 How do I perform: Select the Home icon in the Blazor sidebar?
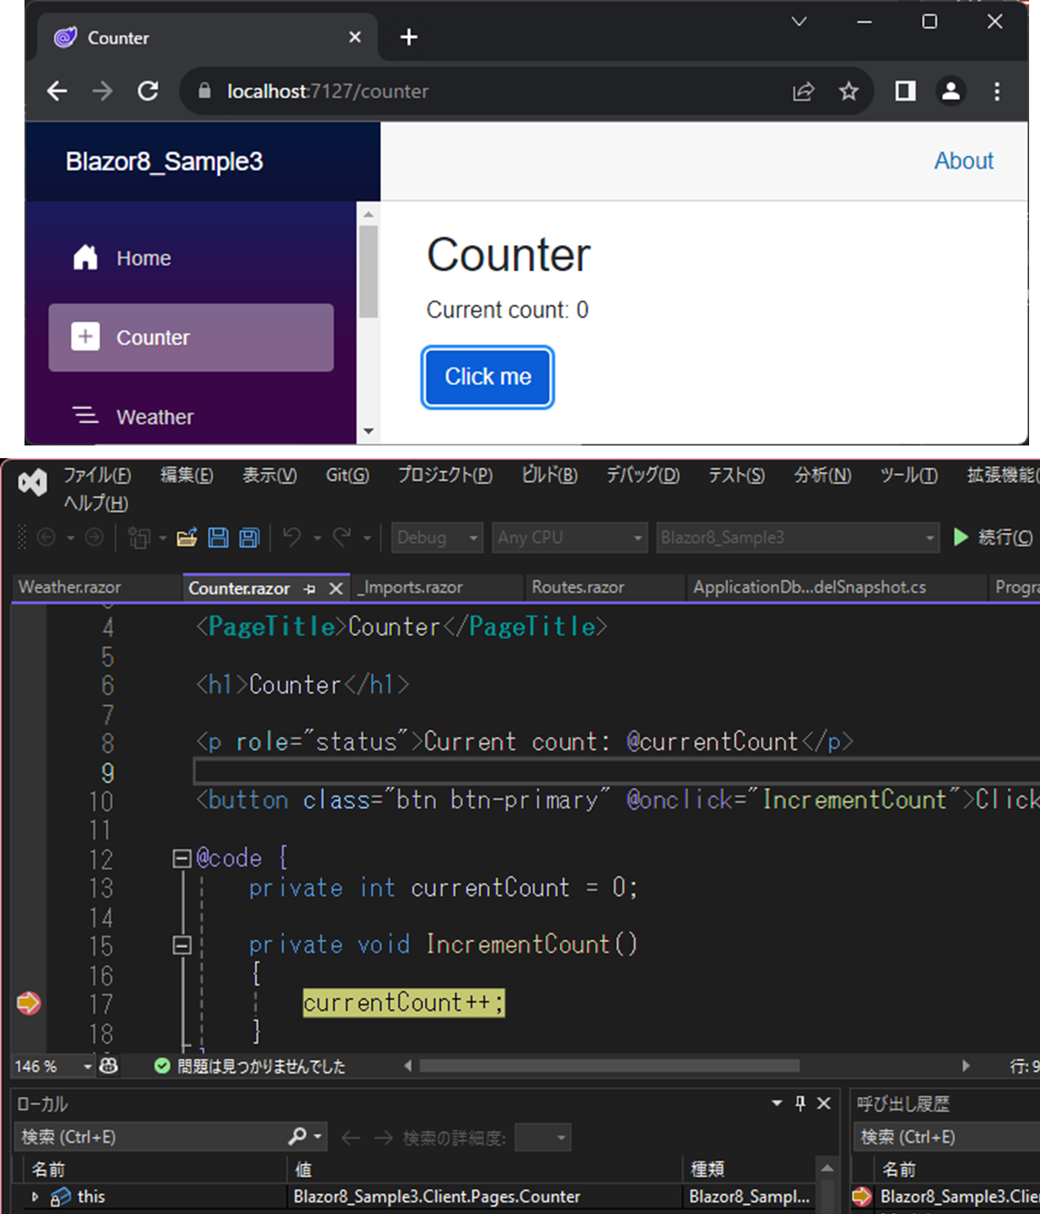coord(84,258)
